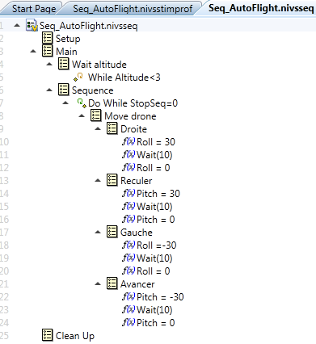Viewport: 316px width, 344px height.
Task: Select the Setup row label
Action: [x=68, y=39]
